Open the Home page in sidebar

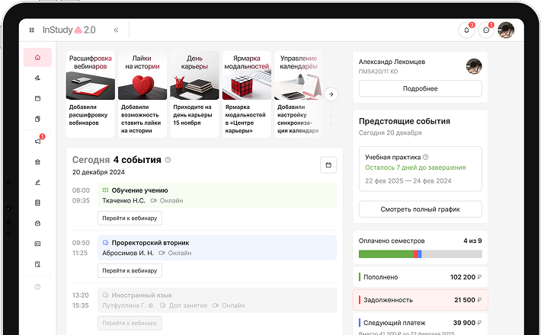pyautogui.click(x=37, y=57)
